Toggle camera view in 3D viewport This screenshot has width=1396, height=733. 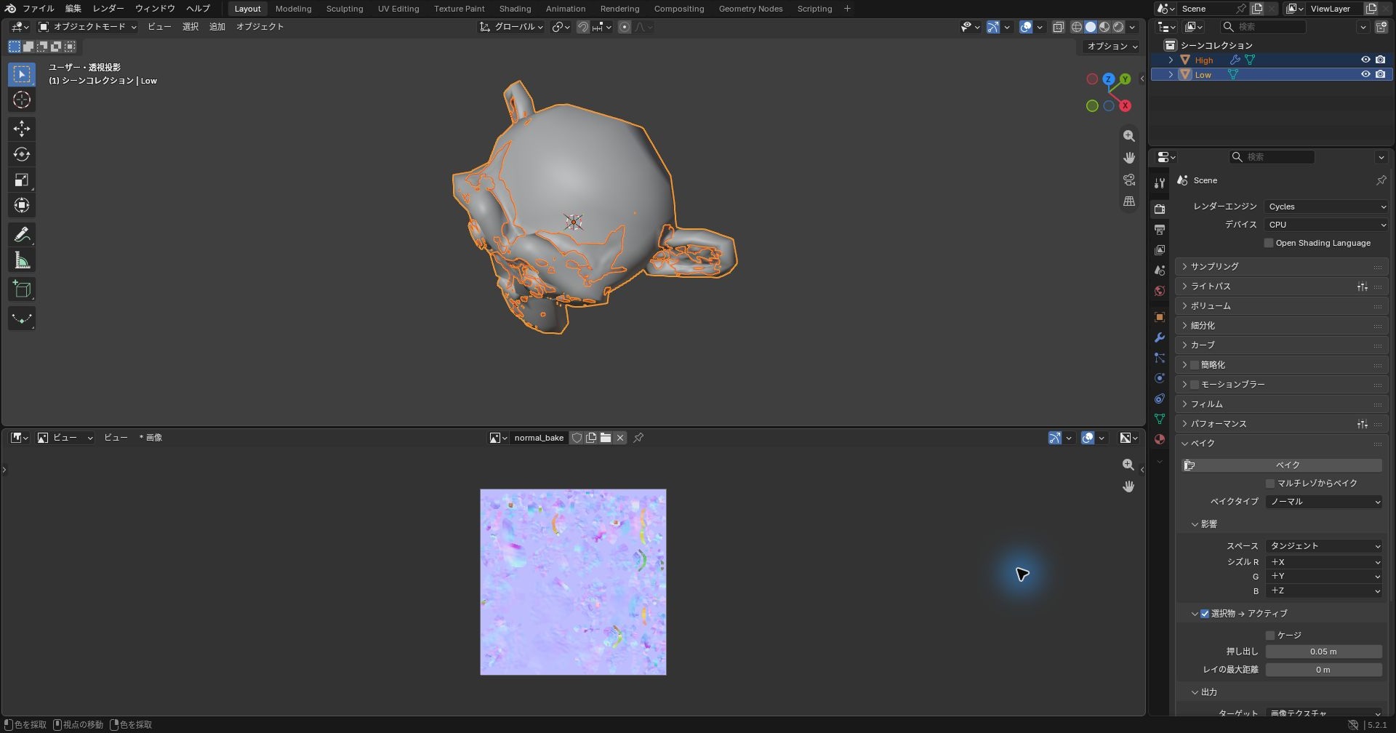(x=1129, y=180)
